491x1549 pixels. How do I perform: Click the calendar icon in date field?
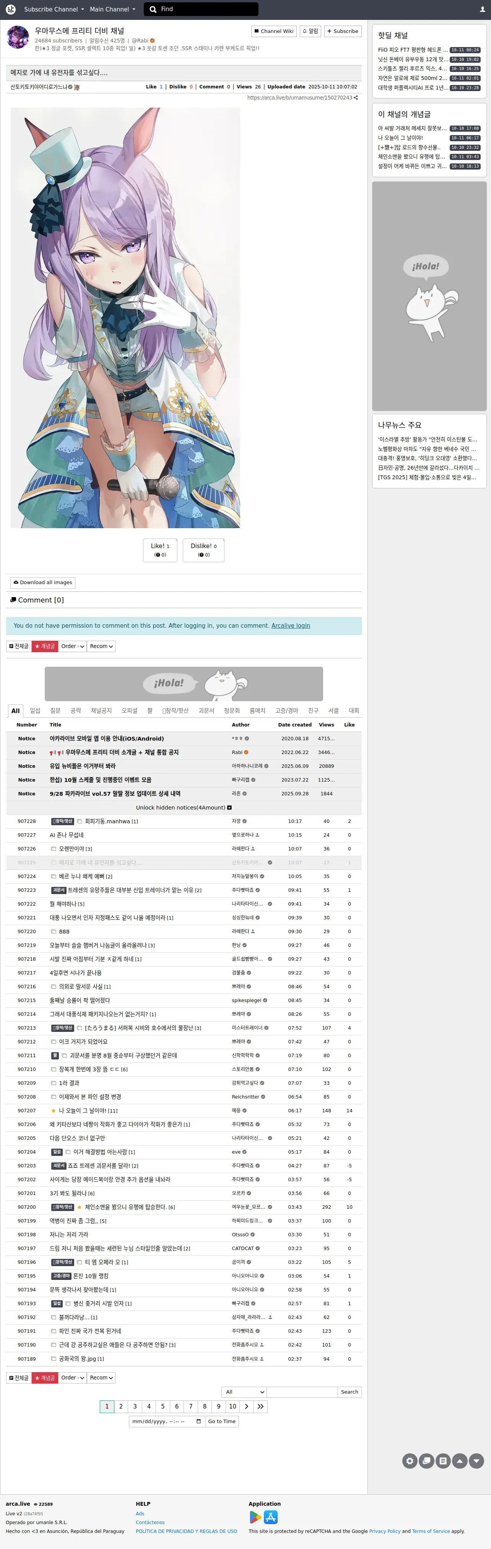tap(199, 1422)
